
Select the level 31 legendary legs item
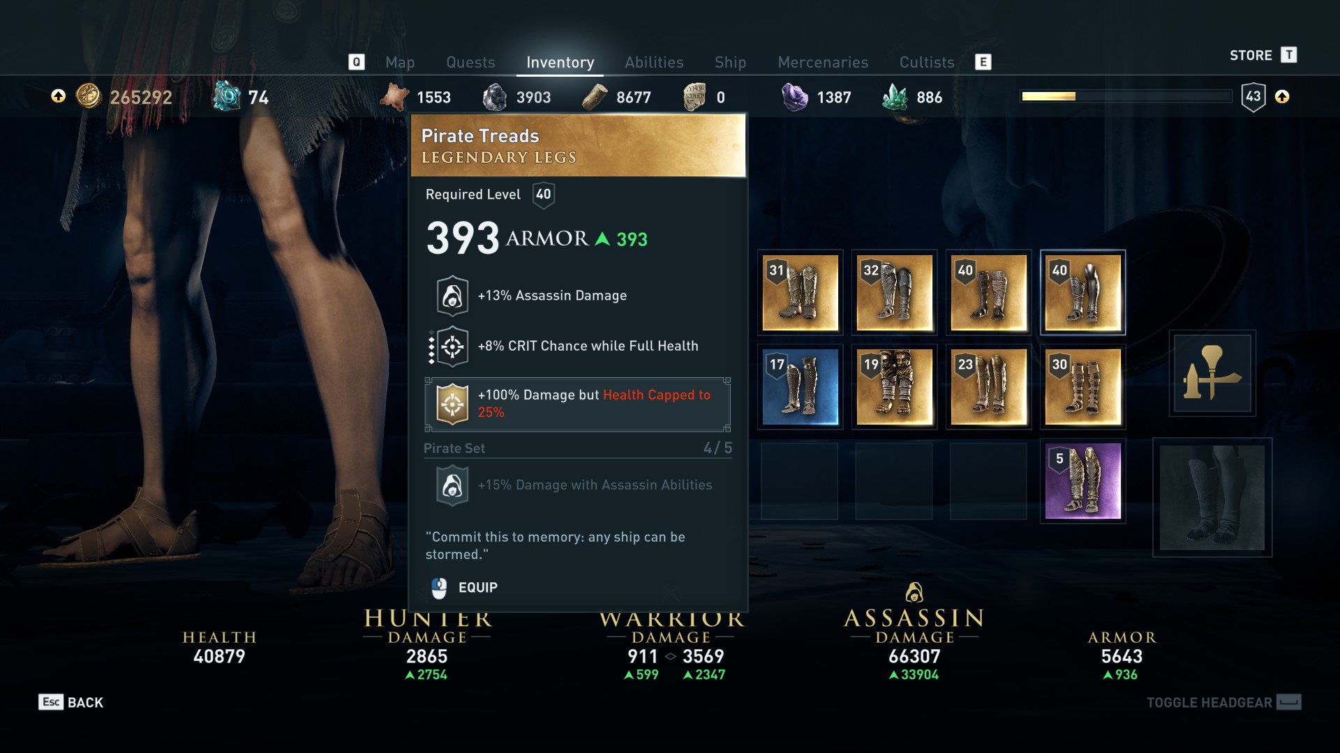pos(800,292)
